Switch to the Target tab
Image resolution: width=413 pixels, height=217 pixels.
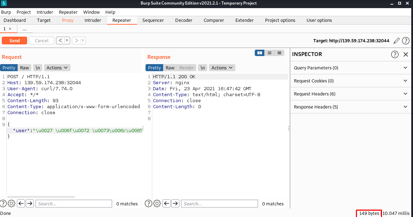[x=44, y=20]
